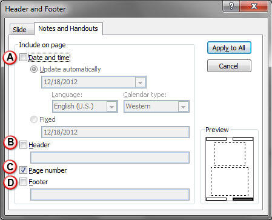Click the page layout Preview thumbnail
The width and height of the screenshot is (272, 220).
230,169
